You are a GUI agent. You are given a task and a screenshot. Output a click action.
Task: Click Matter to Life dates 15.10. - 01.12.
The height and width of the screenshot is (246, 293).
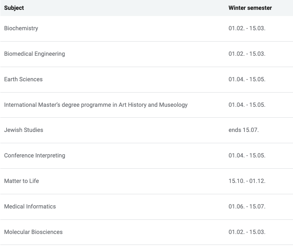pos(247,181)
